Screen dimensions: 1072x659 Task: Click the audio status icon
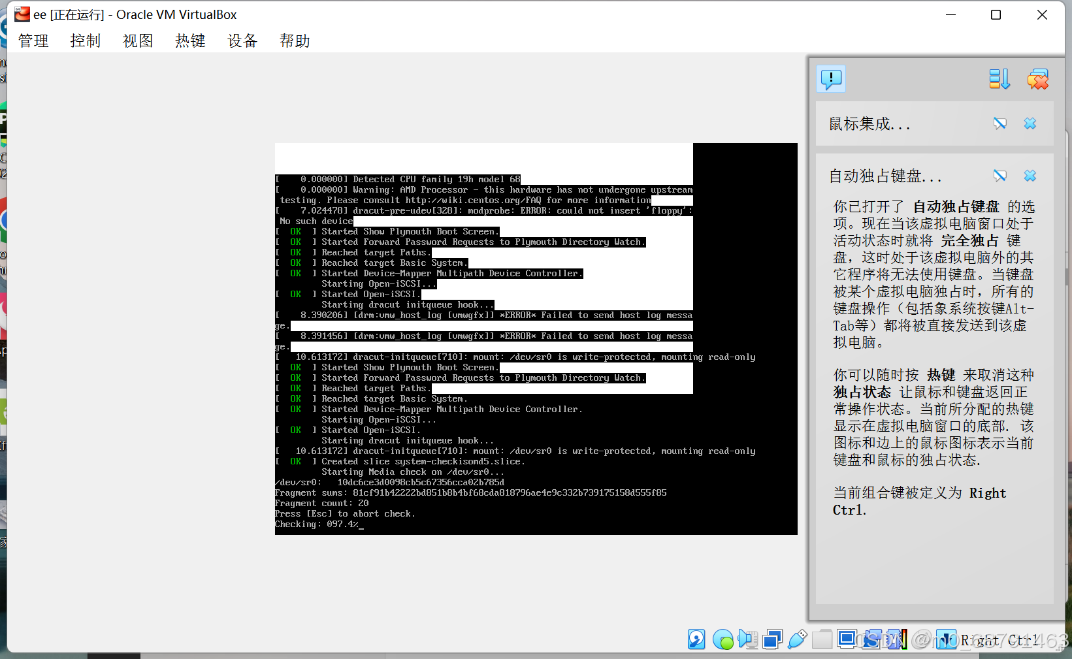pyautogui.click(x=748, y=639)
